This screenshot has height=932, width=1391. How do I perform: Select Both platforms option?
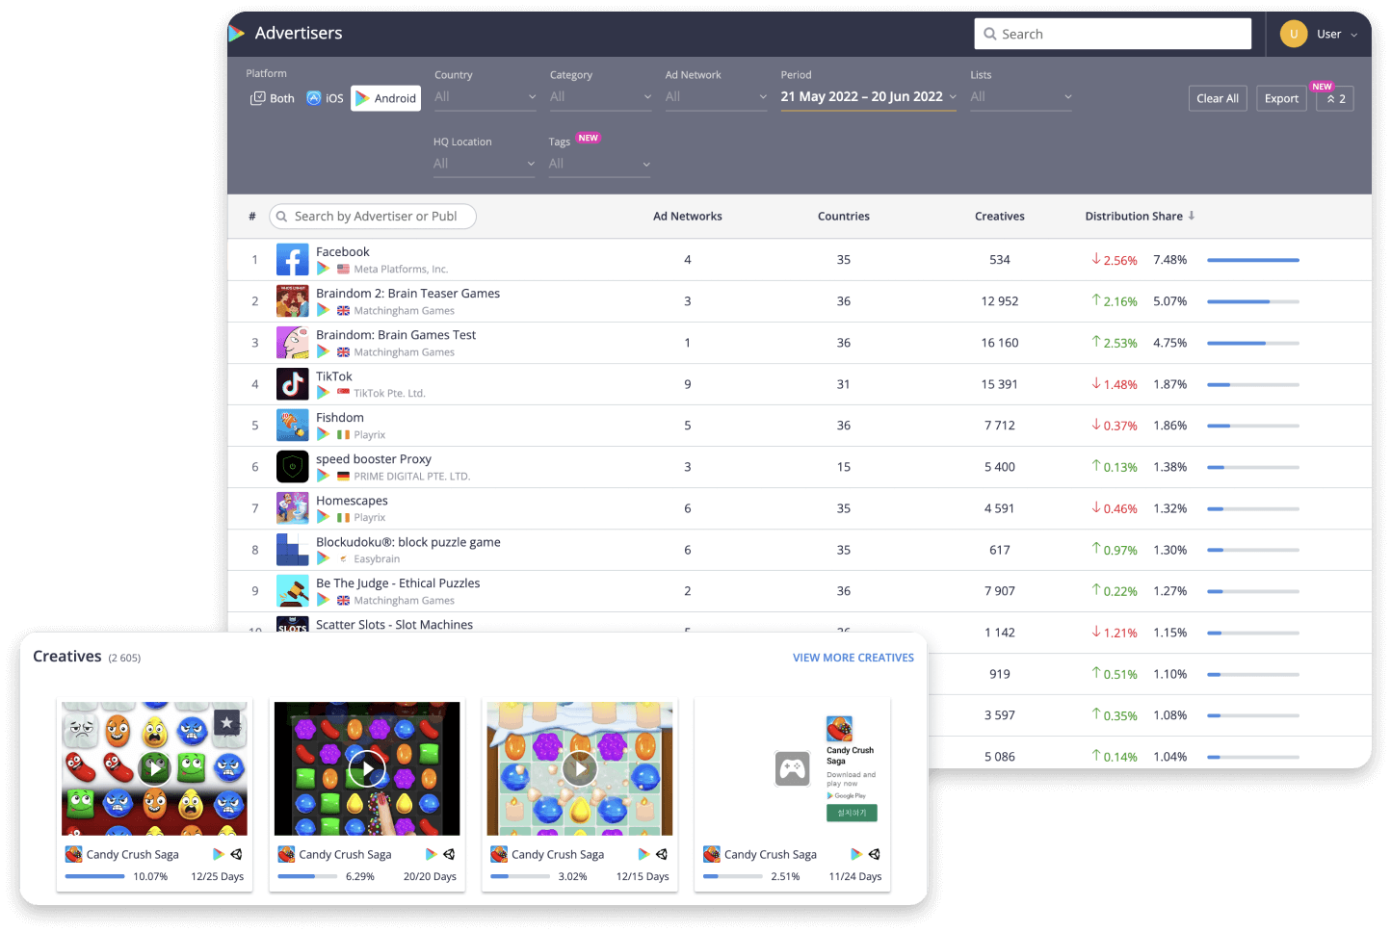[x=273, y=98]
